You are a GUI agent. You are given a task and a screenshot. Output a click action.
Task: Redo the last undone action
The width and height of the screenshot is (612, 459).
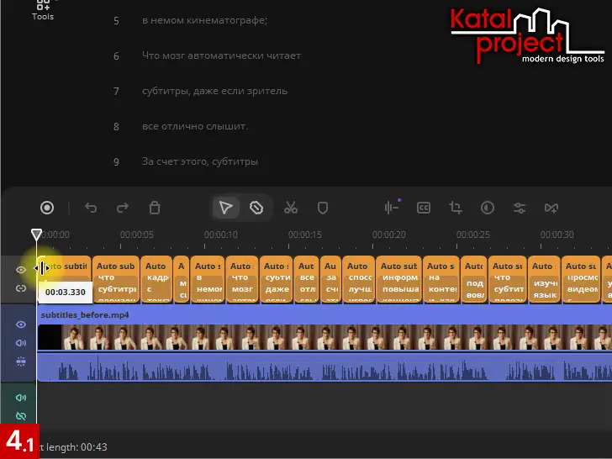[123, 208]
